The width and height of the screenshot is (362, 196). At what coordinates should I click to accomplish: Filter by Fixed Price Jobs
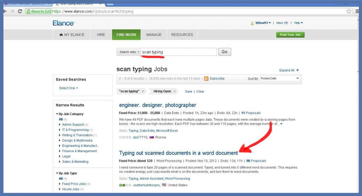pyautogui.click(x=74, y=184)
